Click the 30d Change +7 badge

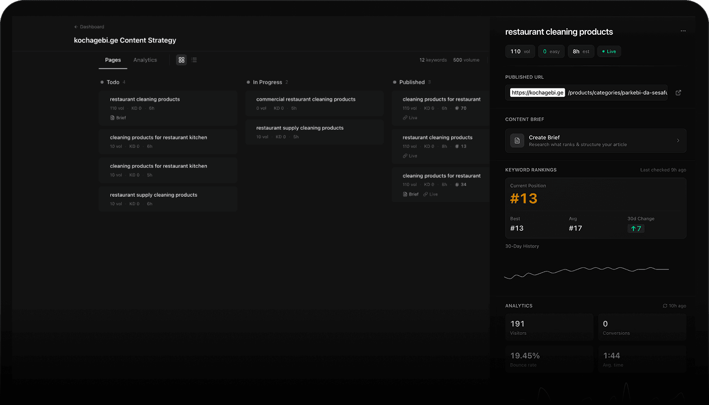[x=636, y=229]
